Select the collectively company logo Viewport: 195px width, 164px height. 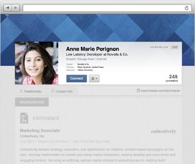coord(163,131)
